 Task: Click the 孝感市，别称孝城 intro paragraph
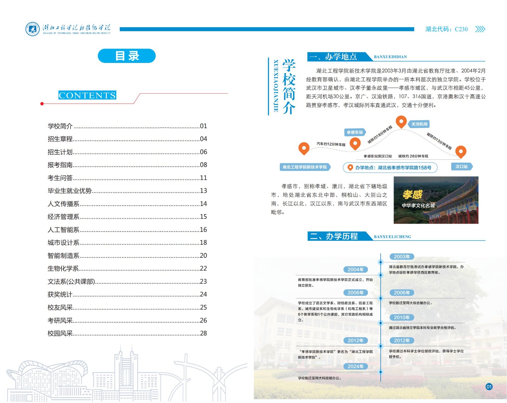(x=329, y=199)
